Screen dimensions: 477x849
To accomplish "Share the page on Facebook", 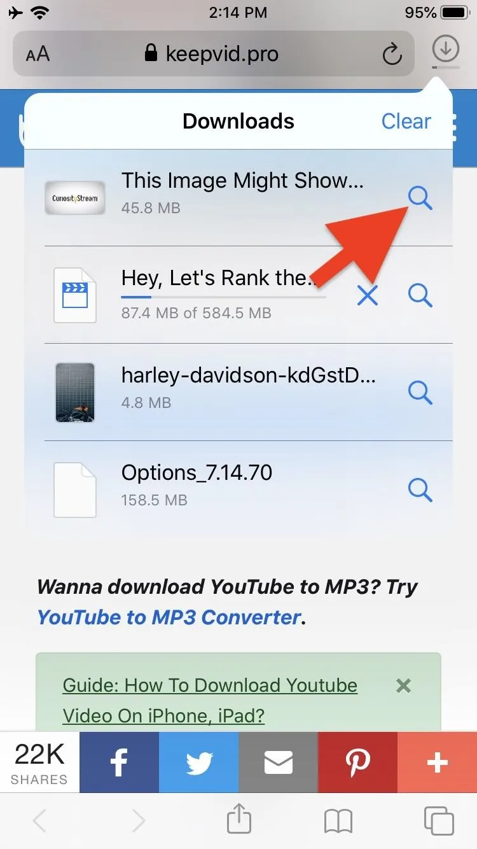I will pos(119,762).
